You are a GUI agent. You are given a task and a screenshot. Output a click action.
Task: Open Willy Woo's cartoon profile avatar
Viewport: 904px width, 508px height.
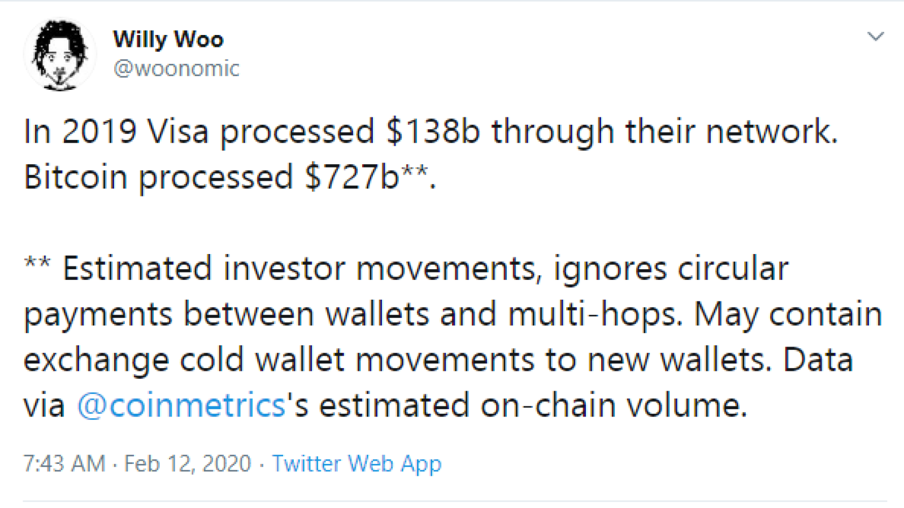(59, 55)
